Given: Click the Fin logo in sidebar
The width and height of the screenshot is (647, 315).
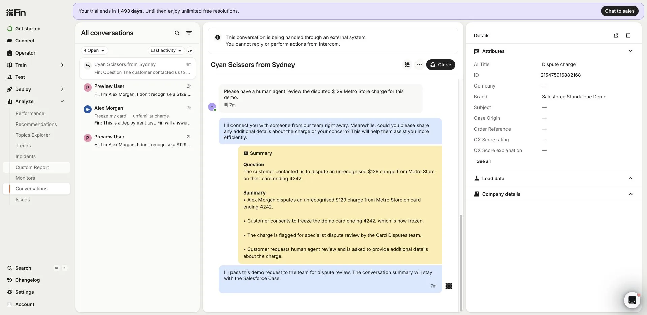Looking at the screenshot, I should 16,13.
